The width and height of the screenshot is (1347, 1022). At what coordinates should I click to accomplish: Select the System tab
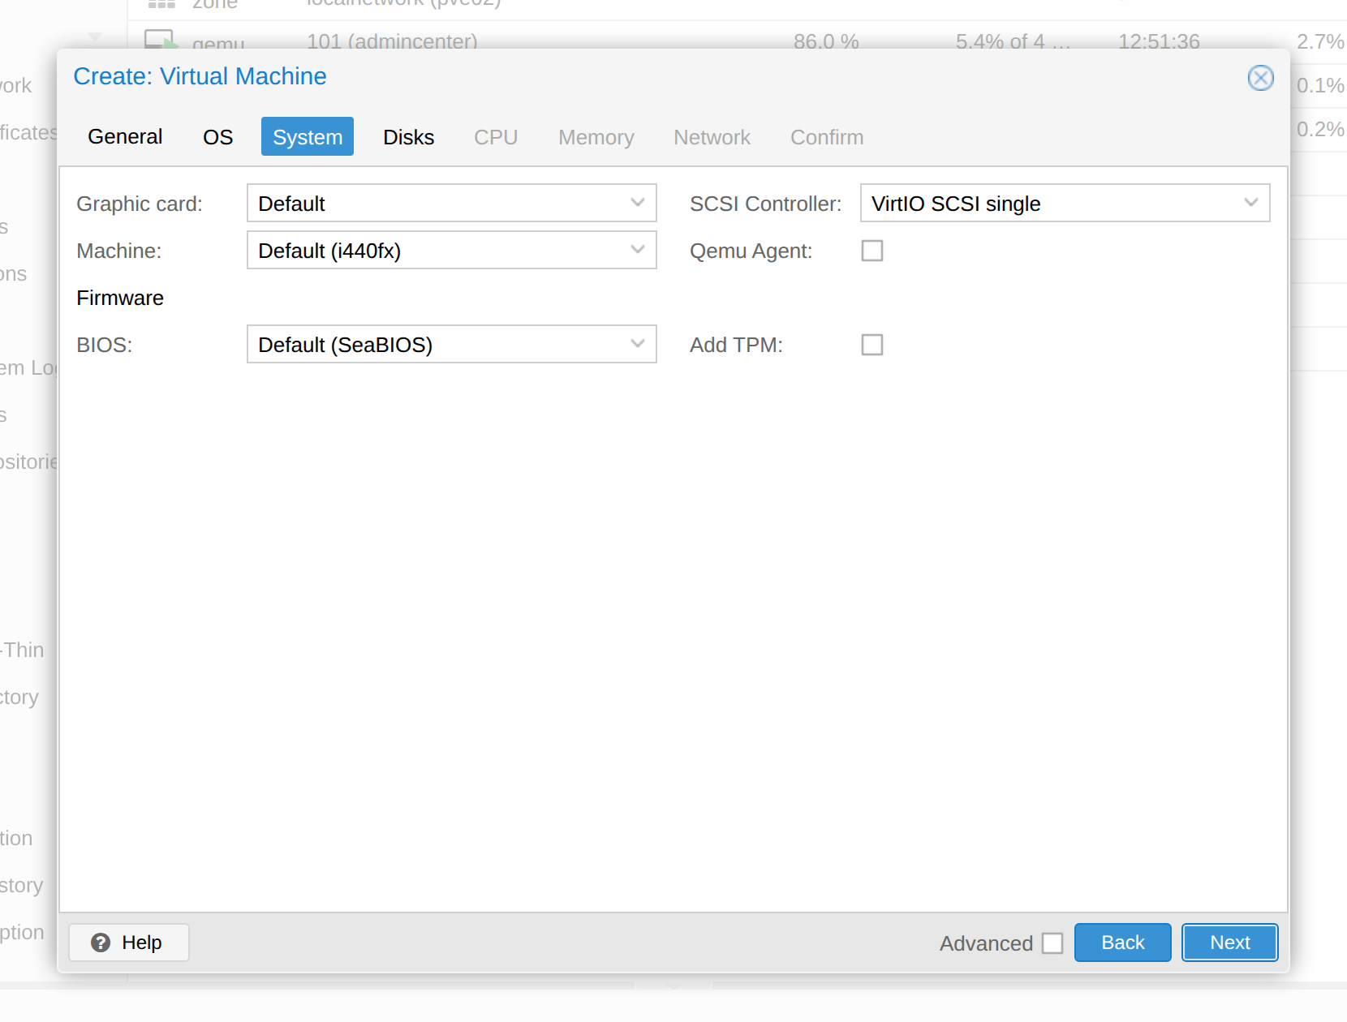coord(308,136)
